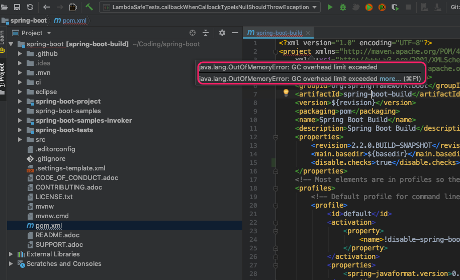
Task: Collapse all in Project panel
Action: [206, 33]
